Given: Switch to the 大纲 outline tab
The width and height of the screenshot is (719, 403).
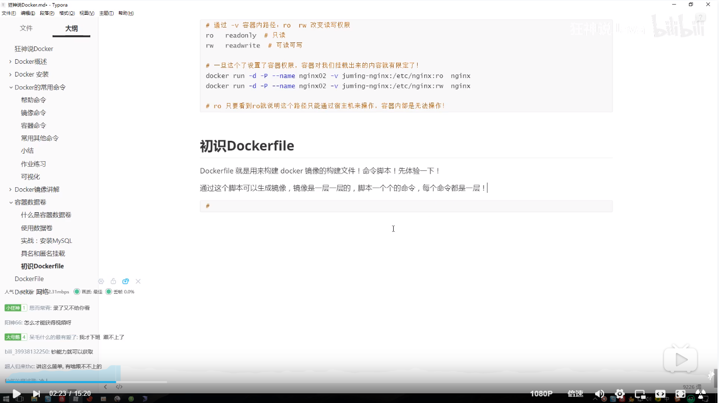Looking at the screenshot, I should (x=71, y=29).
